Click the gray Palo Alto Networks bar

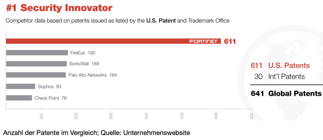click(36, 75)
